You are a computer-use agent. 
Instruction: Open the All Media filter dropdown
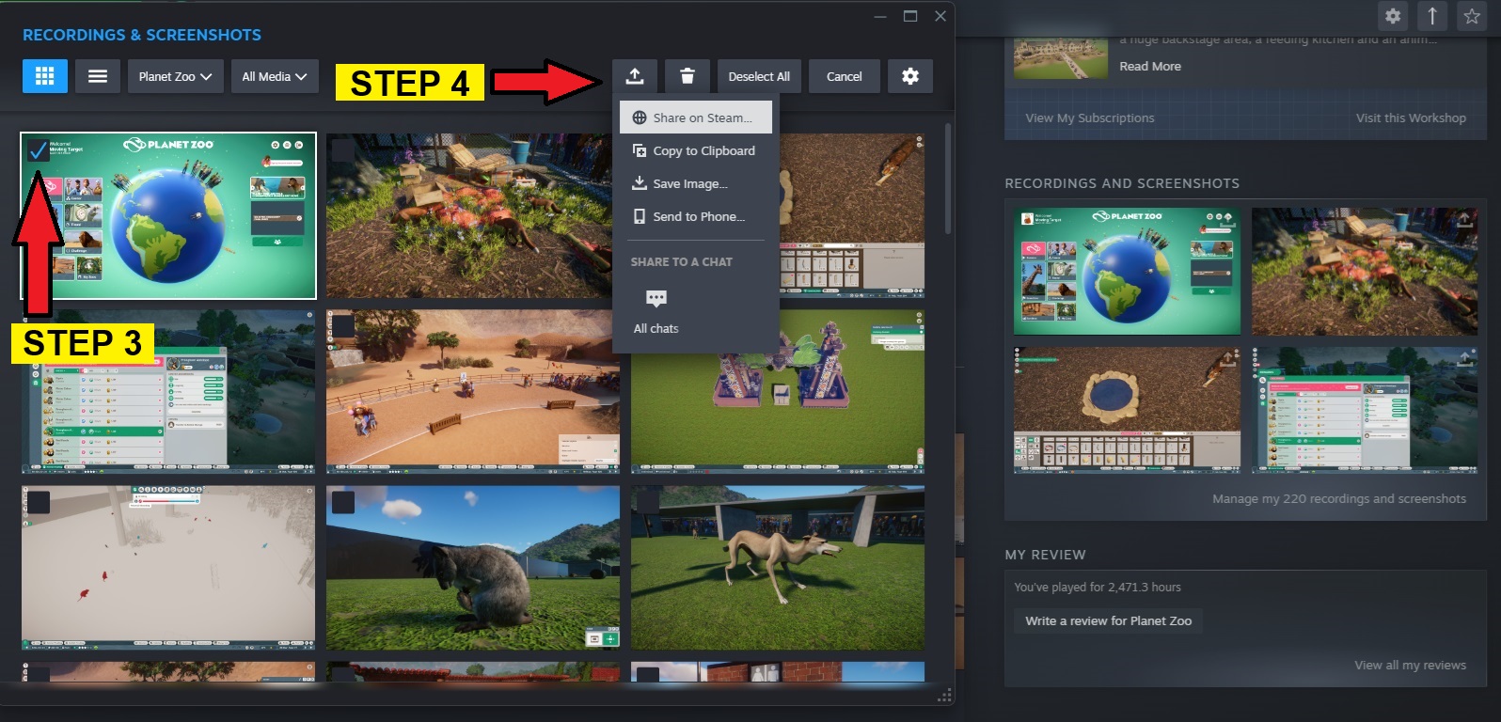coord(275,76)
